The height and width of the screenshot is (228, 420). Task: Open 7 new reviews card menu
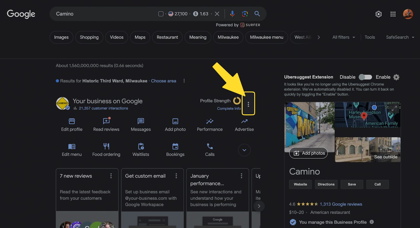pos(111,176)
